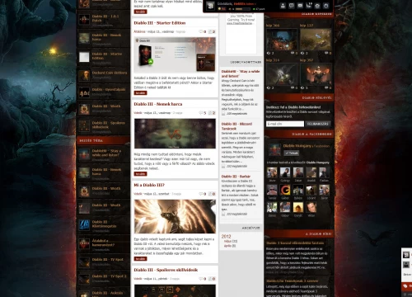Screen dimensions: 412x297
Task: Open the angel image thumbnail in Mi a Diablo III?
Action: tap(175, 217)
